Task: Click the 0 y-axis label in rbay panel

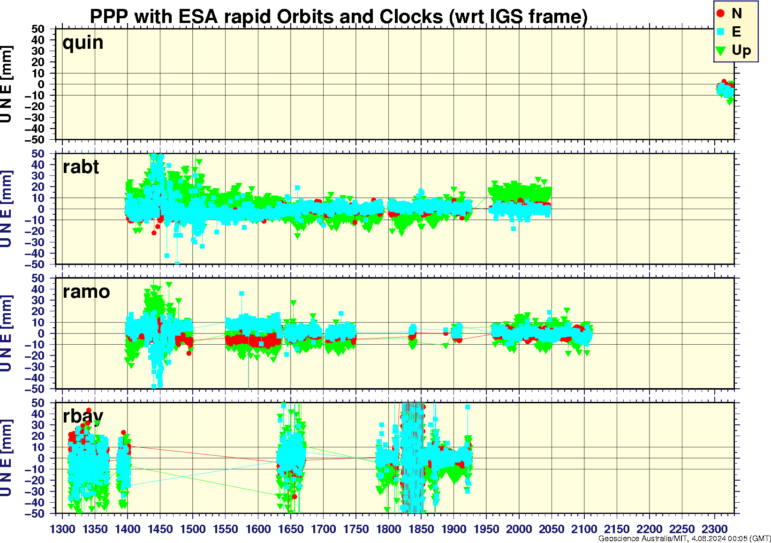Action: click(41, 458)
